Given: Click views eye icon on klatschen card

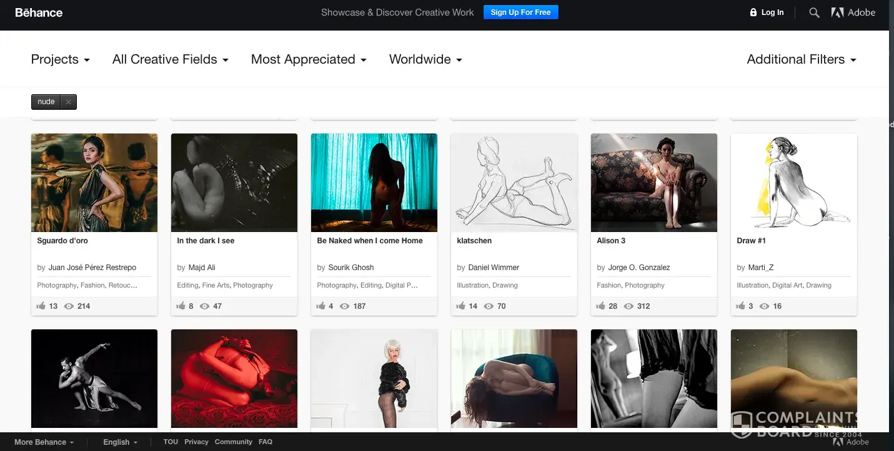Looking at the screenshot, I should [x=489, y=306].
